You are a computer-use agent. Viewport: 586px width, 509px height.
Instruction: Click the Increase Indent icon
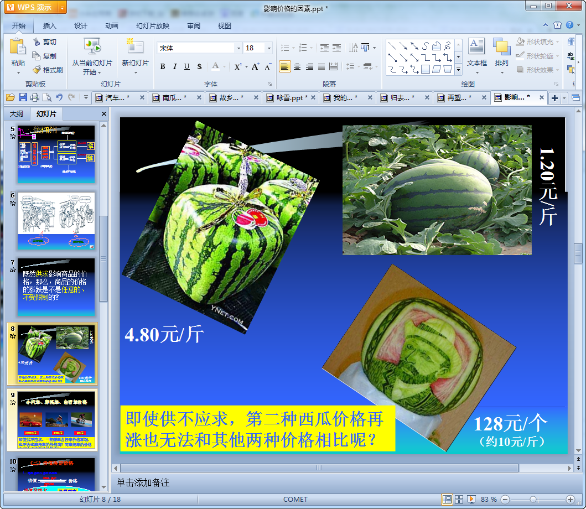pos(337,48)
